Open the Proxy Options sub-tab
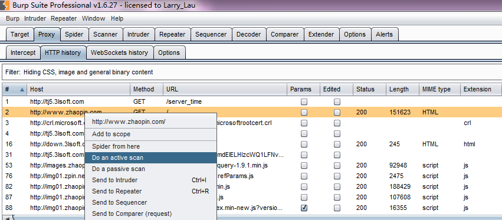The width and height of the screenshot is (502, 220). pos(169,52)
